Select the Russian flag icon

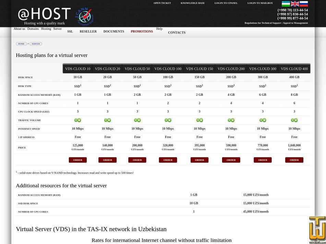pos(303,4)
